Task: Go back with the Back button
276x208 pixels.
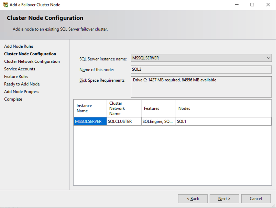Action: tap(192, 199)
